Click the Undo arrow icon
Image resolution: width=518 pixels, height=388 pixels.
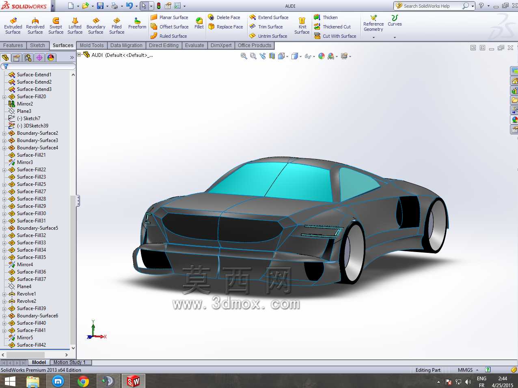(x=129, y=6)
